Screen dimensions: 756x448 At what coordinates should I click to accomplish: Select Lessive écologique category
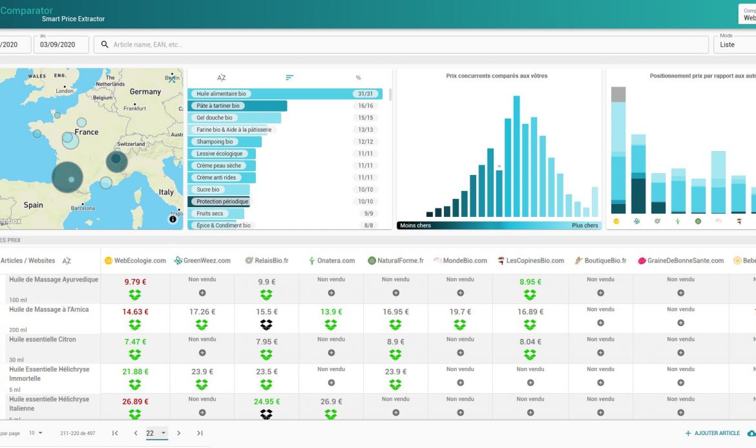(222, 154)
